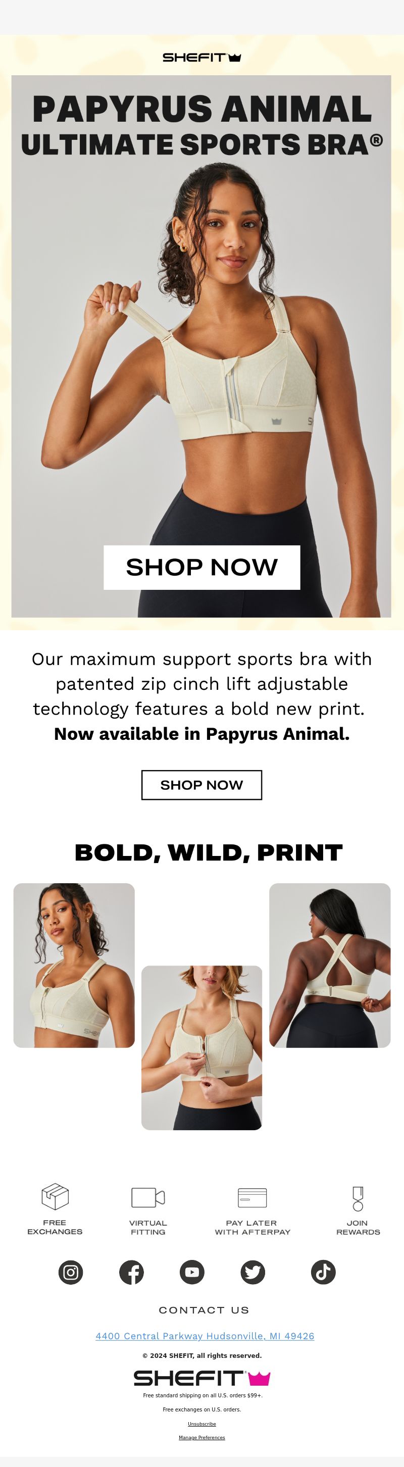Viewport: 404px width, 1467px height.
Task: Click the Free Exchanges box icon
Action: pos(55,1196)
